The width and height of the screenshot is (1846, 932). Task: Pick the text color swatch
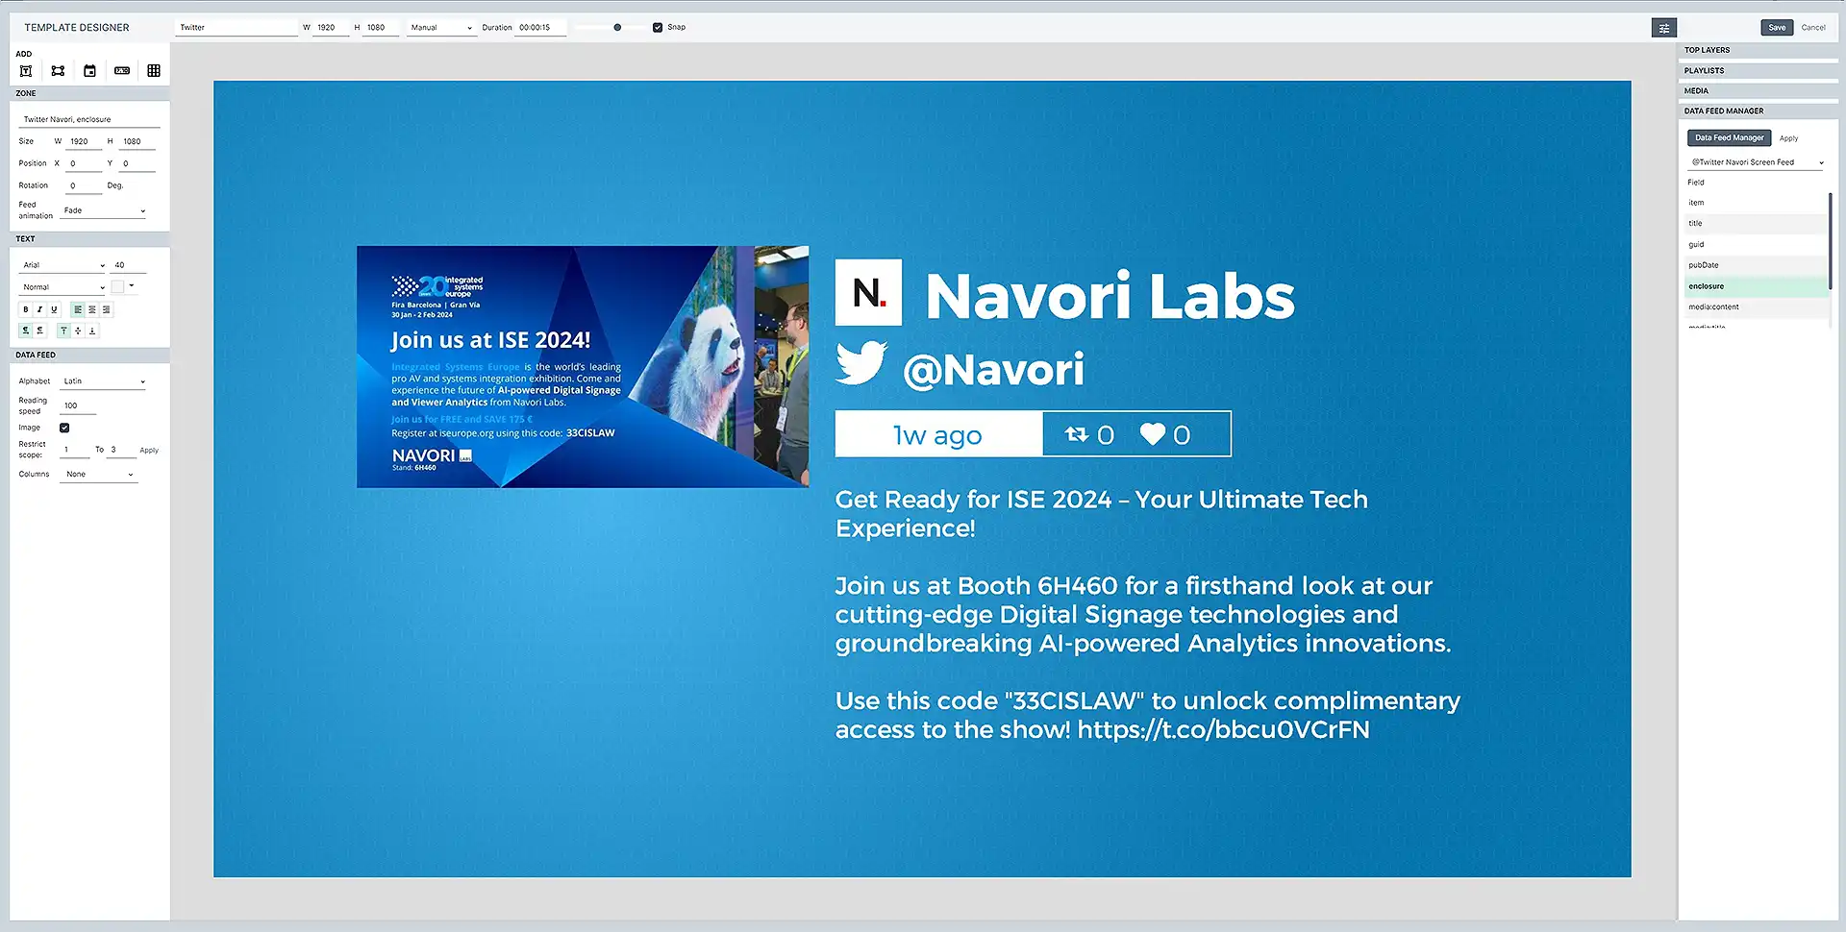click(x=117, y=286)
